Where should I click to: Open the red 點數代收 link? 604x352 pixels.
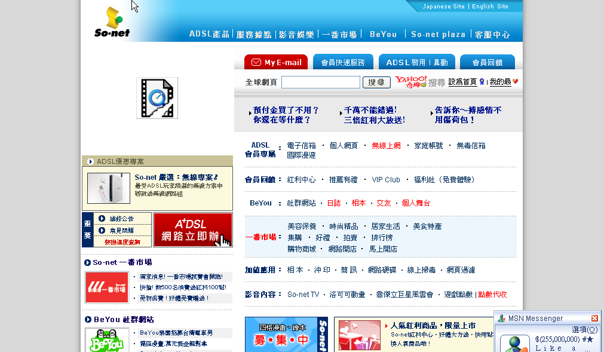point(492,294)
